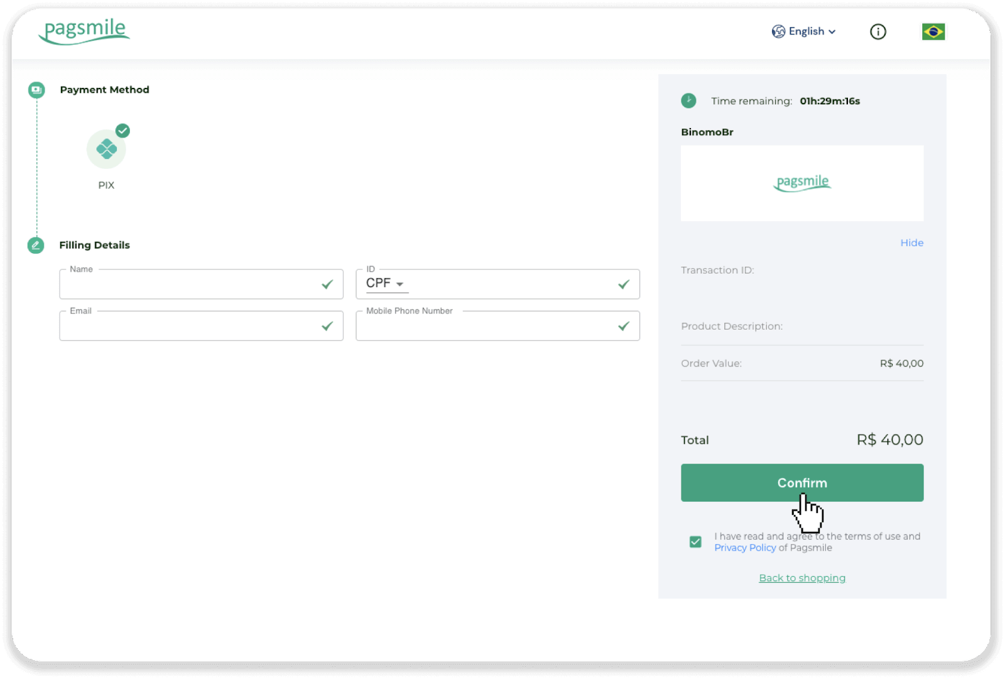Image resolution: width=1005 pixels, height=679 pixels.
Task: Click the info icon in the header
Action: (x=878, y=31)
